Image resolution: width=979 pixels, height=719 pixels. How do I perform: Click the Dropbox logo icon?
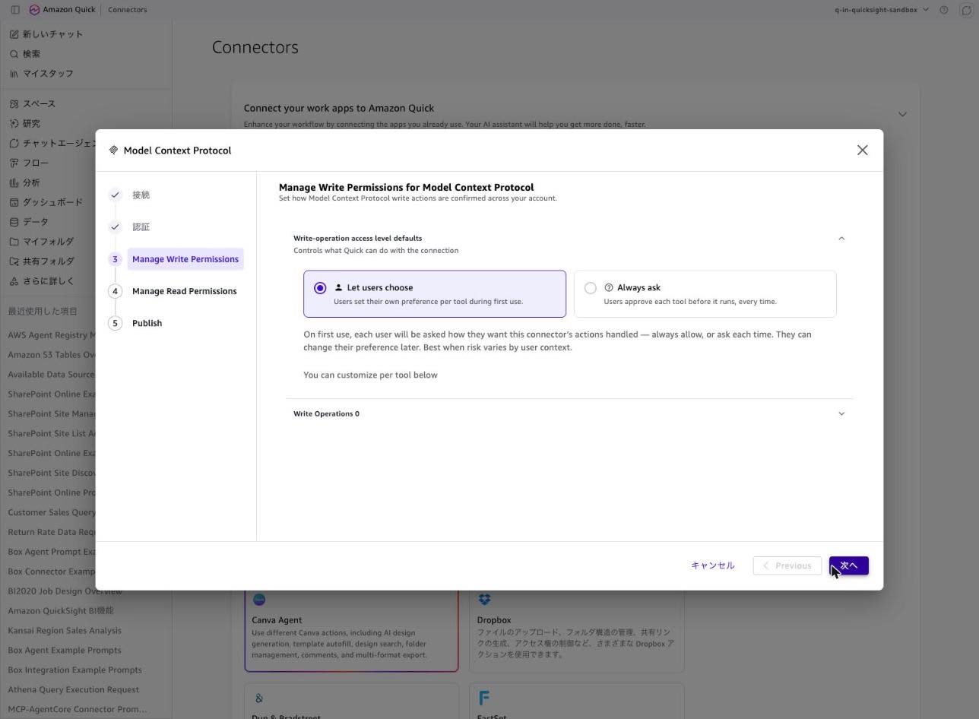(484, 600)
